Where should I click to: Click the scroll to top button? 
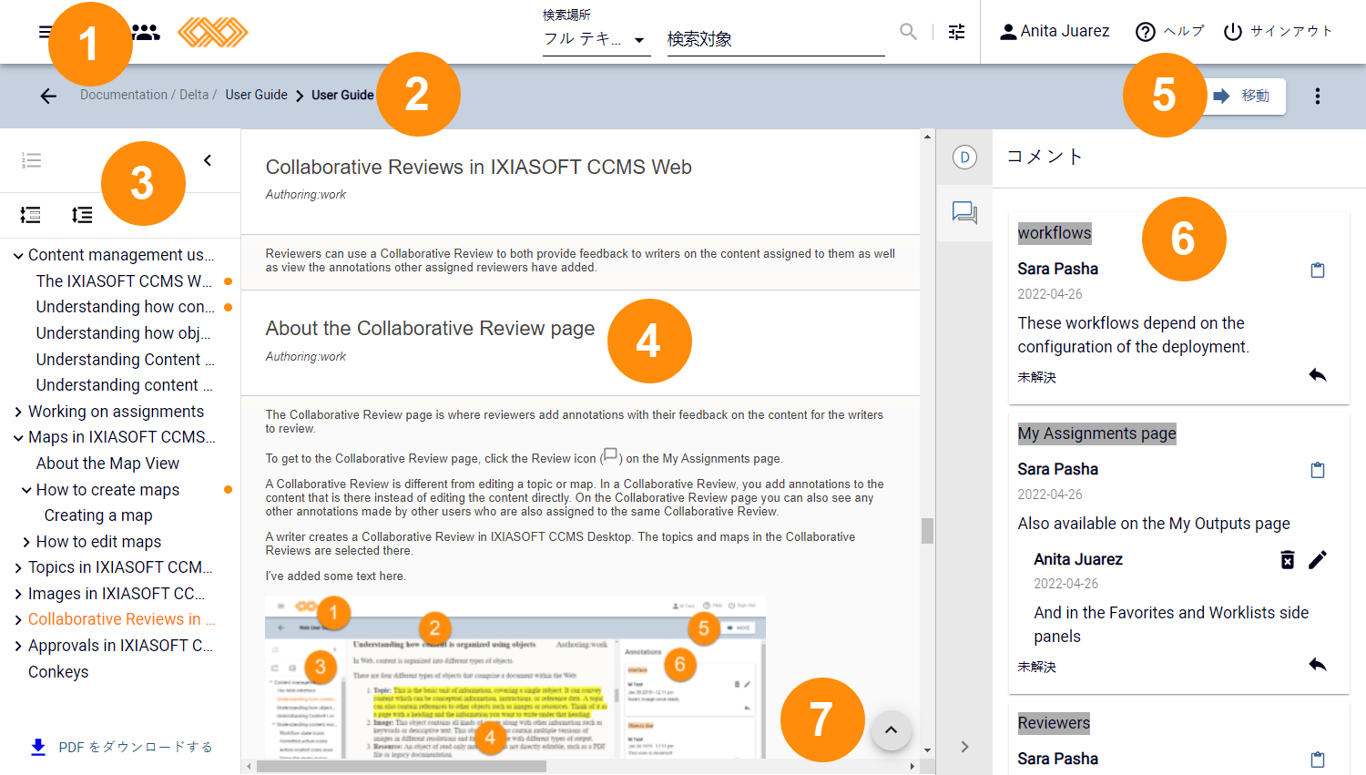(891, 730)
